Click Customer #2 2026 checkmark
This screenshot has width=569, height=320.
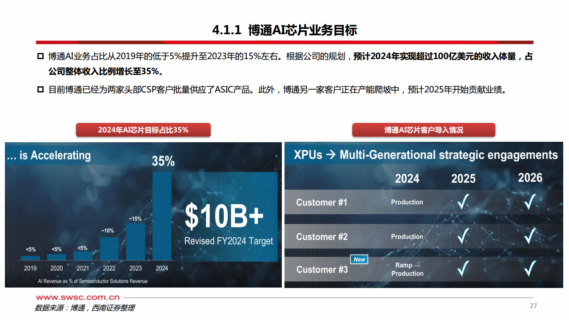click(530, 236)
